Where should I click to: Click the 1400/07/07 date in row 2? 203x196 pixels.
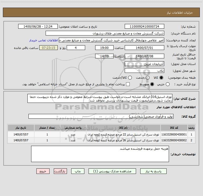(x=21, y=140)
